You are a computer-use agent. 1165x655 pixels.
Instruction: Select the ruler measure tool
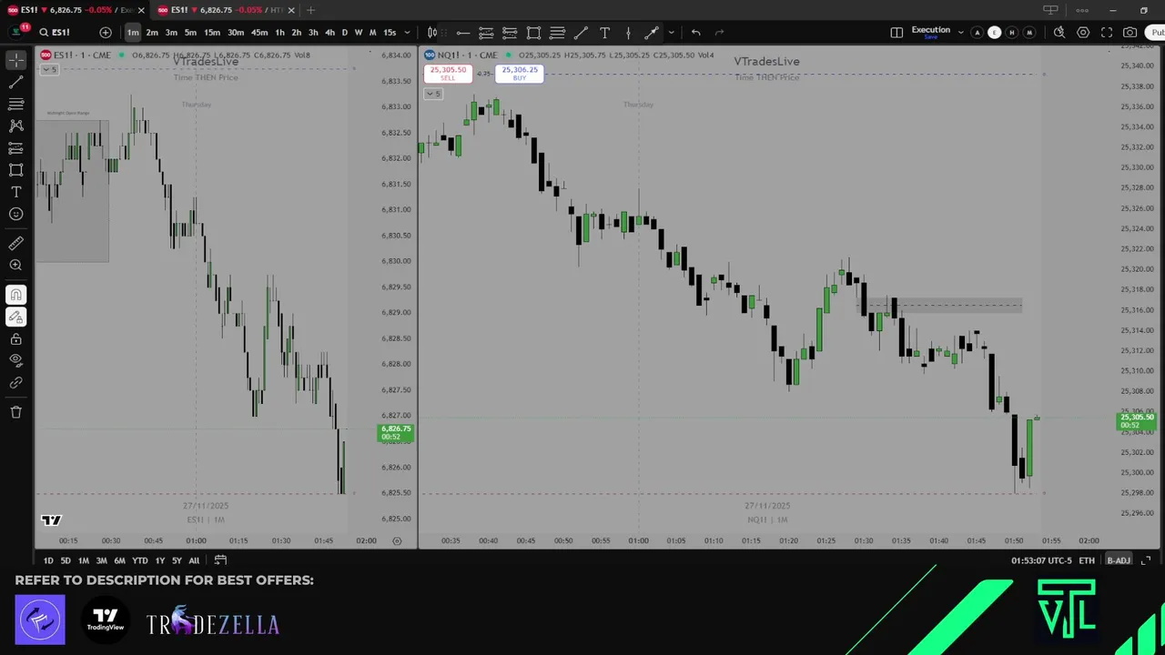point(15,243)
